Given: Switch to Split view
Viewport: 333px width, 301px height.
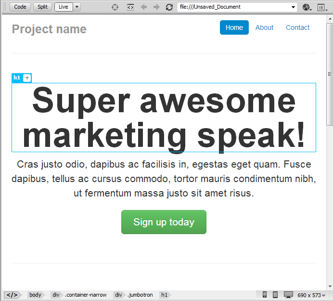Looking at the screenshot, I should point(42,7).
